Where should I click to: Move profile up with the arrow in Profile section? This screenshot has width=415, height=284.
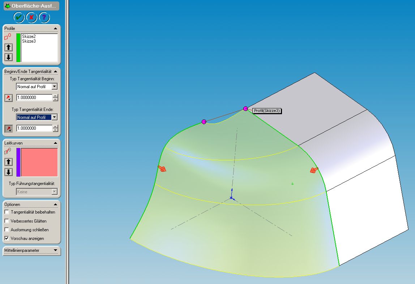pyautogui.click(x=8, y=47)
